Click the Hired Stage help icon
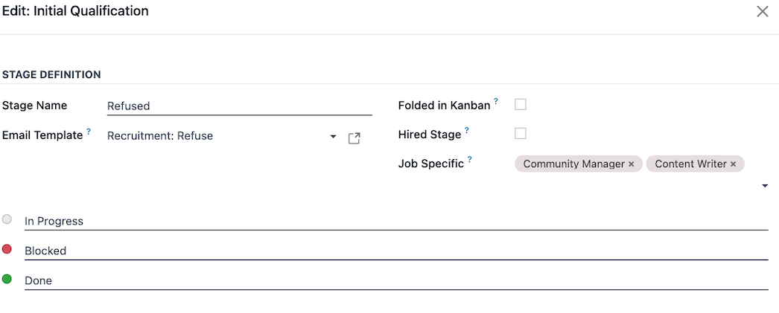 click(467, 131)
